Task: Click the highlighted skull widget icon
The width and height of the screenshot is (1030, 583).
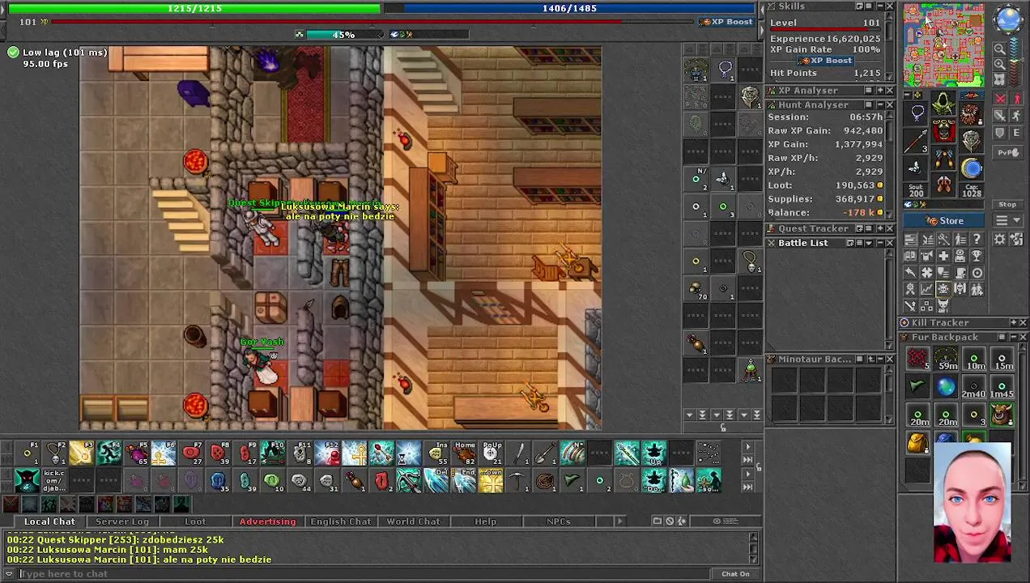Action: pos(943,289)
